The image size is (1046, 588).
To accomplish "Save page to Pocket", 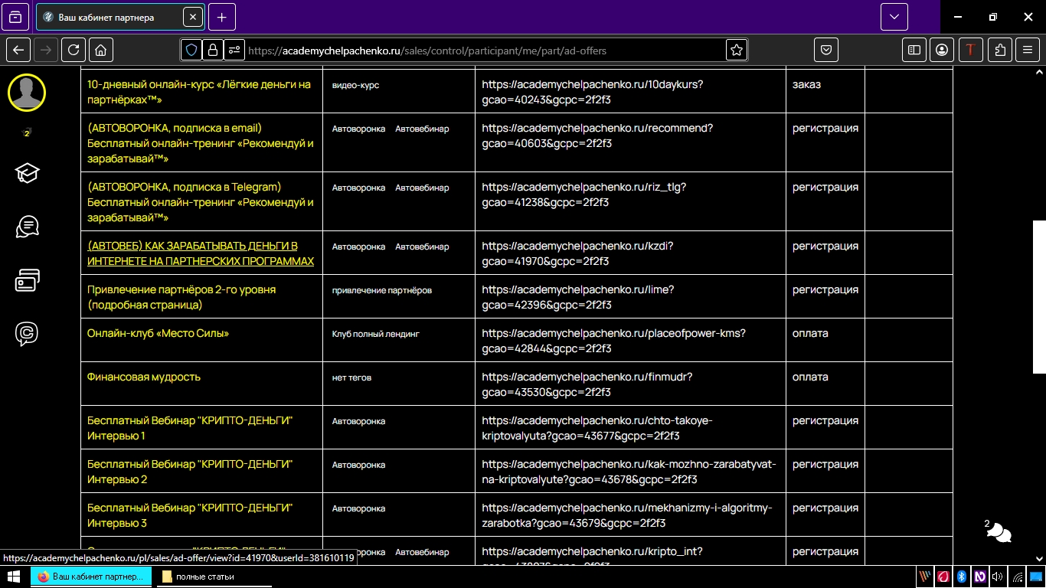I will click(826, 50).
